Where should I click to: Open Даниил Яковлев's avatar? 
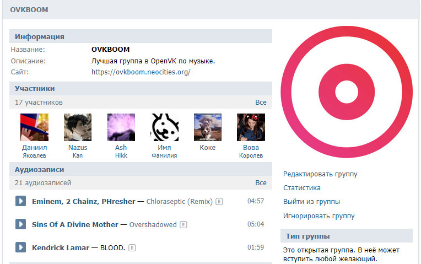point(34,127)
